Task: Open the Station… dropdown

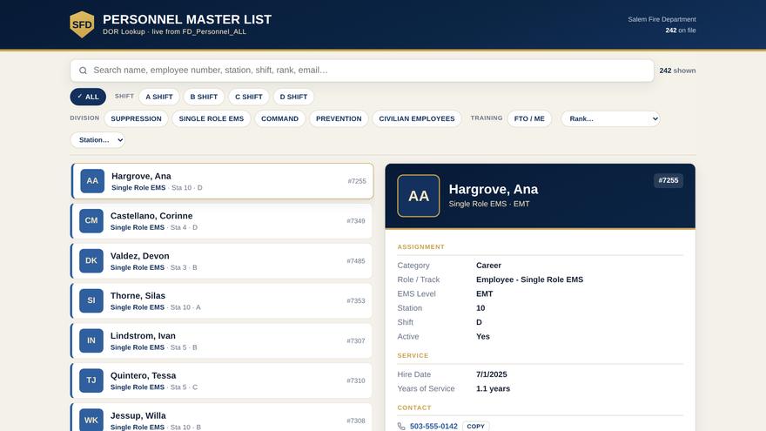Action: pyautogui.click(x=97, y=140)
